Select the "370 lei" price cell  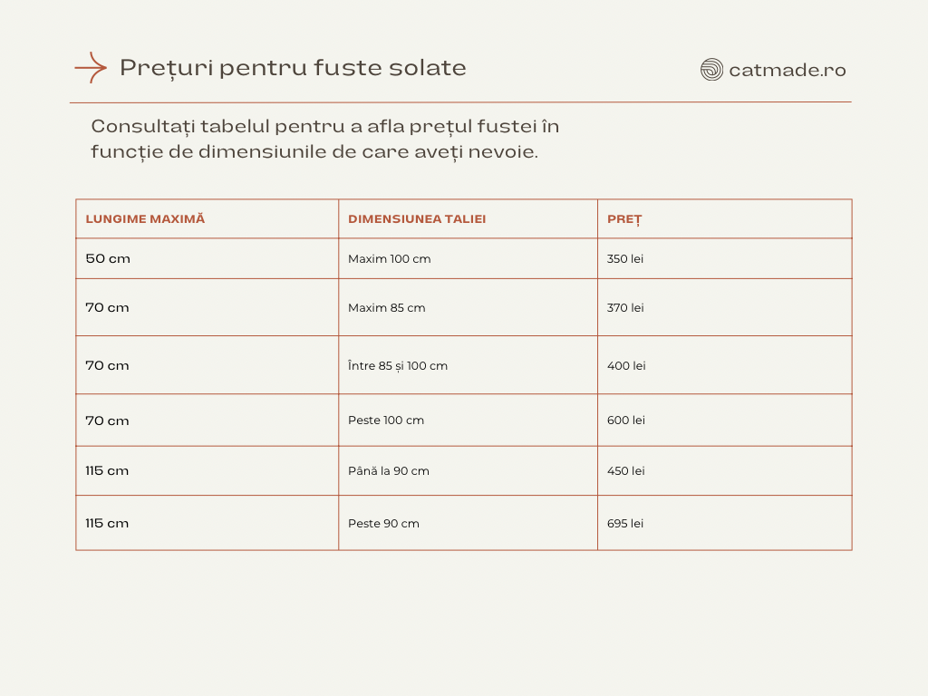coord(625,308)
